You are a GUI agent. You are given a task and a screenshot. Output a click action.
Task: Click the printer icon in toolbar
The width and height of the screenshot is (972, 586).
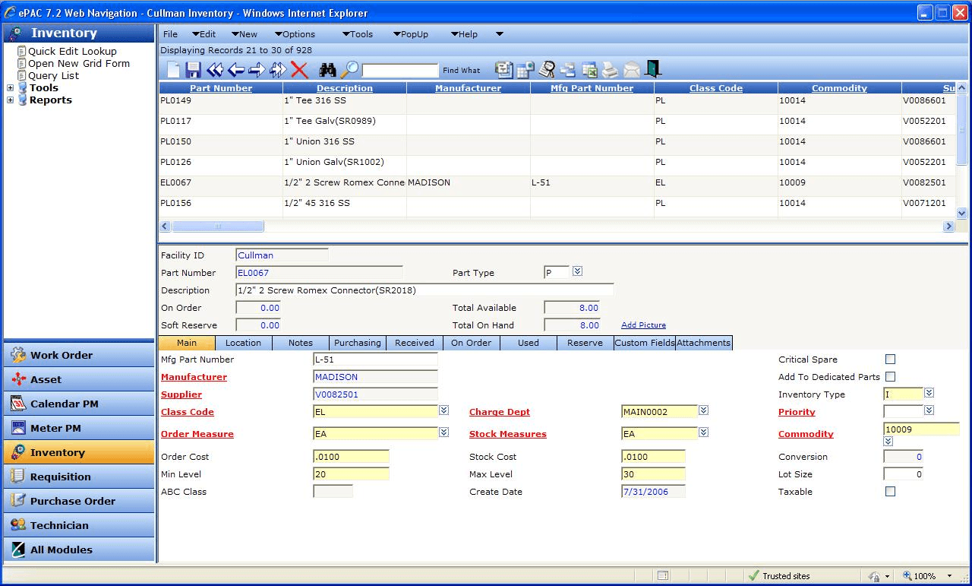tap(611, 70)
